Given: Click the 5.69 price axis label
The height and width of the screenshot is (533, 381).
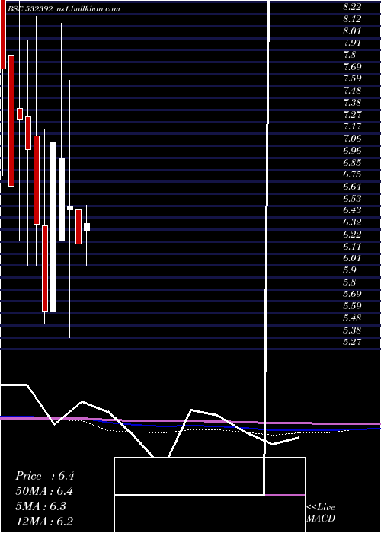Looking at the screenshot, I should pyautogui.click(x=352, y=294).
